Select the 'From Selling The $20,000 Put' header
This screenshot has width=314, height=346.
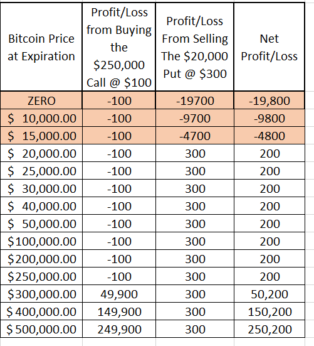coord(195,47)
